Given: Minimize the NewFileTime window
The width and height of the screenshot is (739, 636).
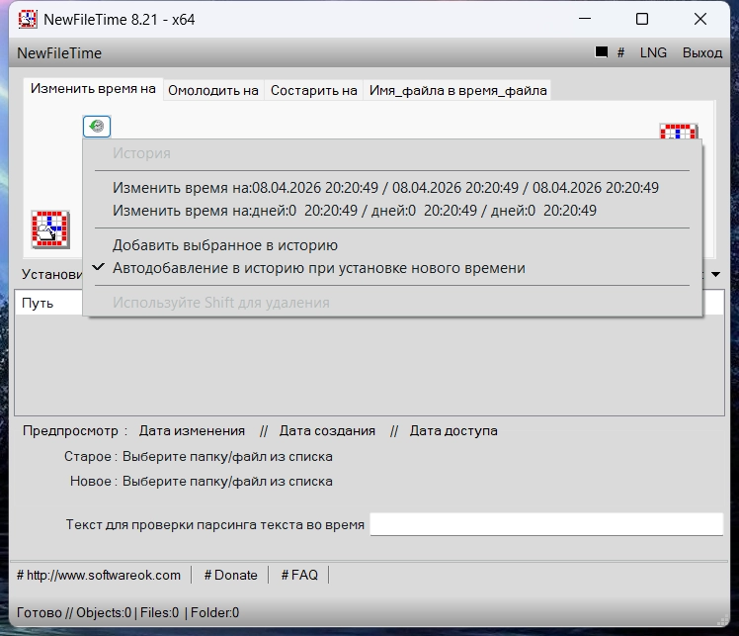Looking at the screenshot, I should (x=585, y=19).
